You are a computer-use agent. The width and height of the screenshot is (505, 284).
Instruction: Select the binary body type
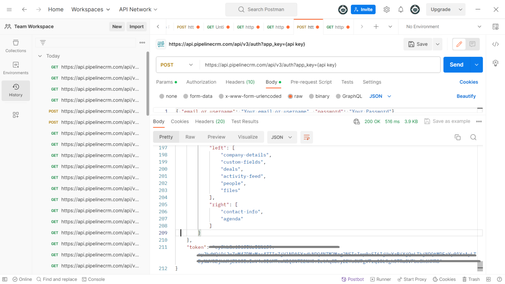311,96
